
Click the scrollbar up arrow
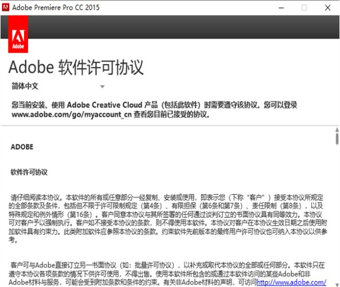coord(336,129)
